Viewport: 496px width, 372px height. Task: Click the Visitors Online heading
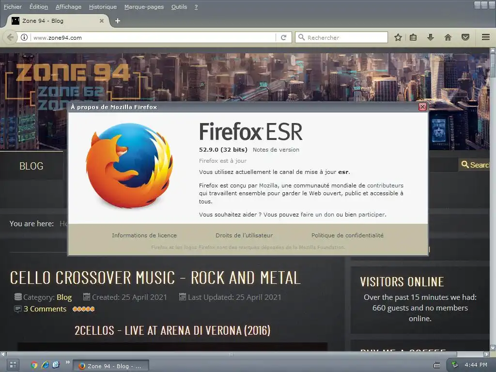402,282
